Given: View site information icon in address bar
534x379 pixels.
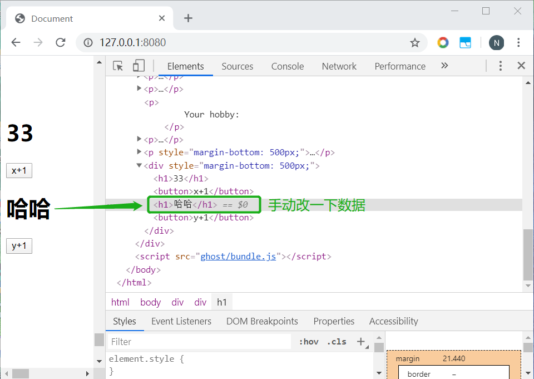Looking at the screenshot, I should [88, 43].
